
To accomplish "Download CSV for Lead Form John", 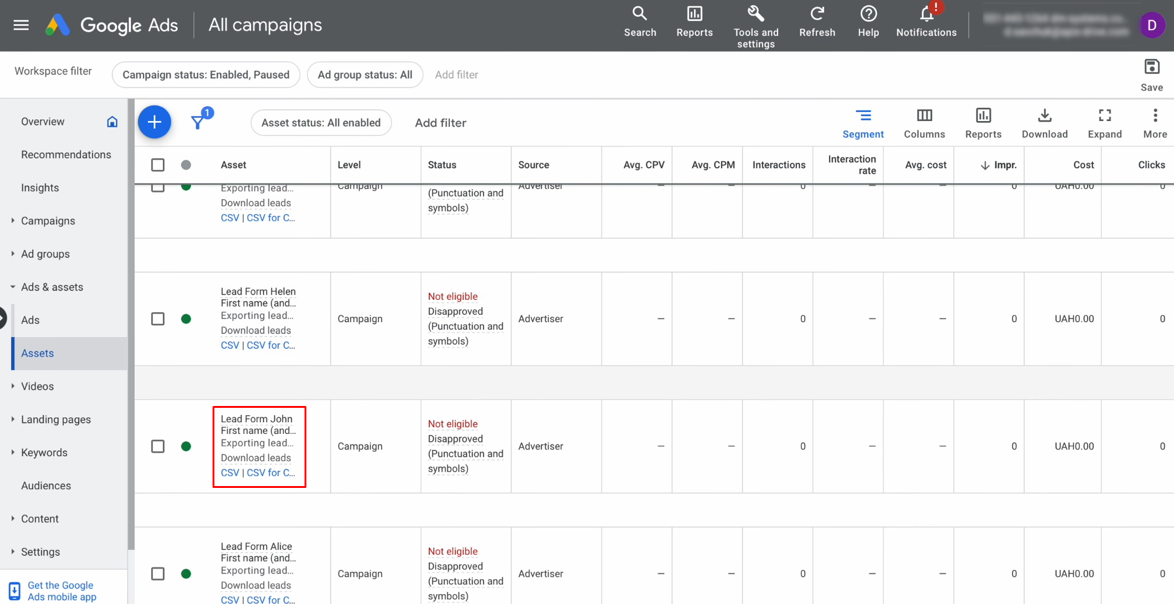I will click(x=230, y=472).
